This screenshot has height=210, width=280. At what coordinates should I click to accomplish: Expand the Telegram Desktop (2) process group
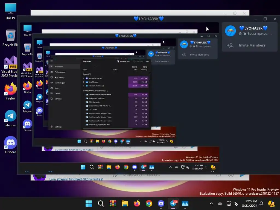[x=84, y=86]
